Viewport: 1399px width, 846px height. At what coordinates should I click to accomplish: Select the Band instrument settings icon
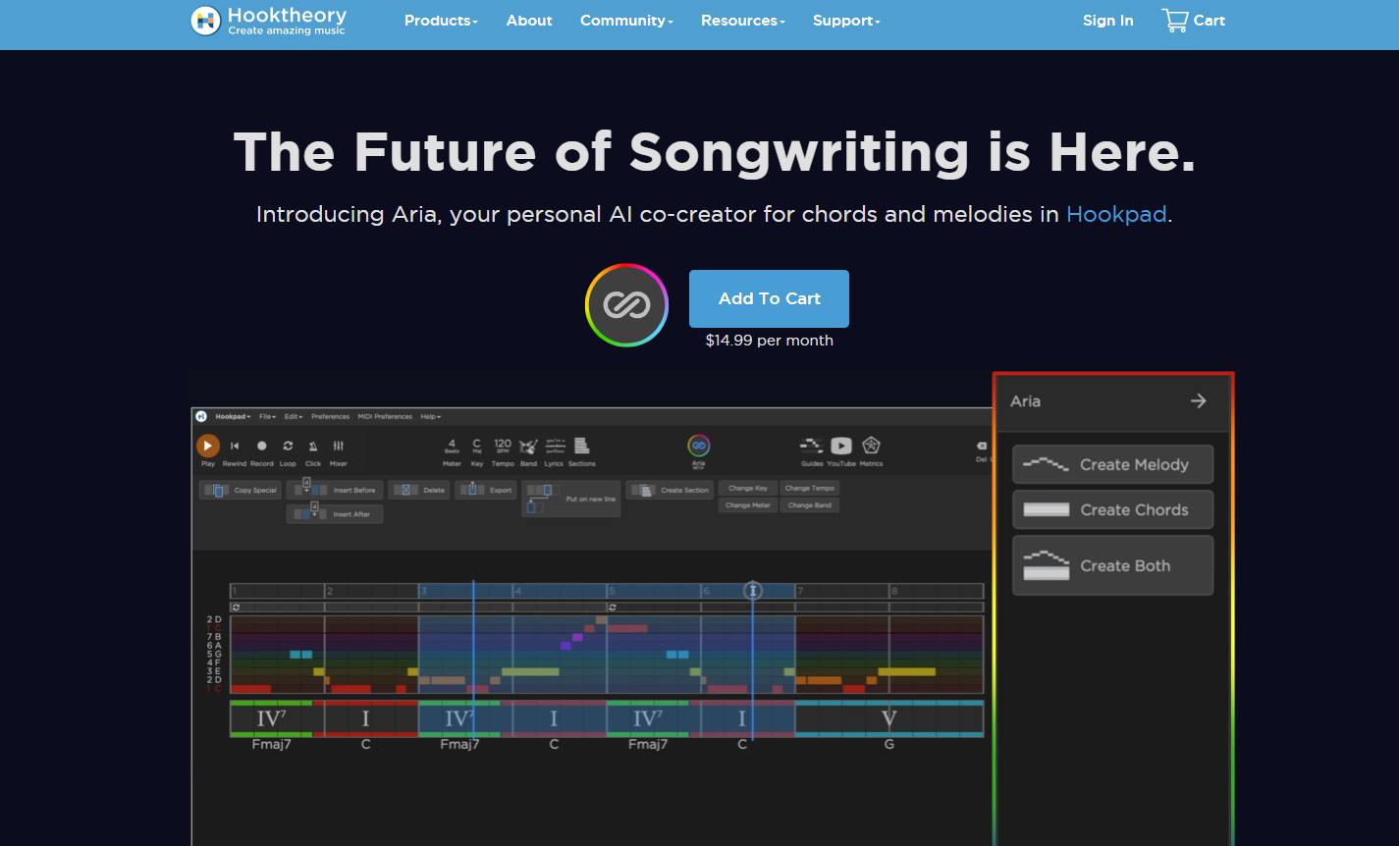coord(527,448)
